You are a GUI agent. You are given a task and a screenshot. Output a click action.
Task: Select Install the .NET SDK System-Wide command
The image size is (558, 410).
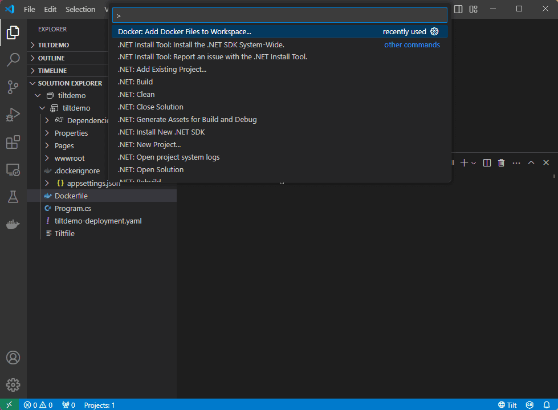280,45
